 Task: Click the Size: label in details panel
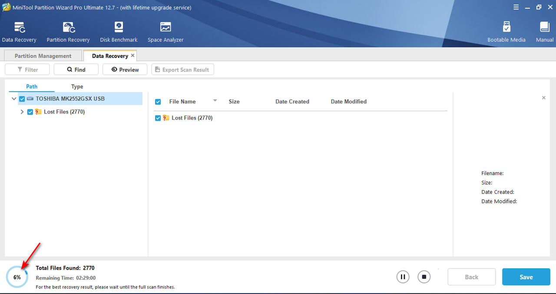pos(486,183)
